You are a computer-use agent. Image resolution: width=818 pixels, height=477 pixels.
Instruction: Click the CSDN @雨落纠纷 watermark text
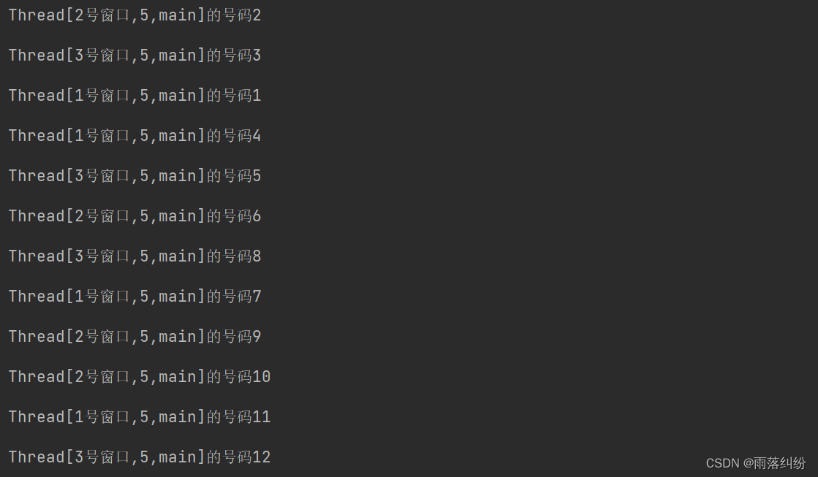click(x=755, y=463)
